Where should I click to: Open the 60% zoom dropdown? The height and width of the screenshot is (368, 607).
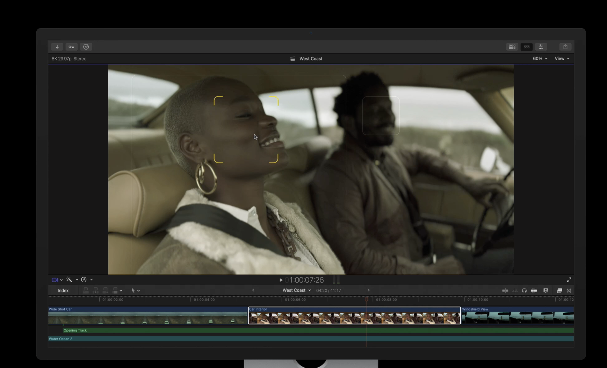point(540,59)
